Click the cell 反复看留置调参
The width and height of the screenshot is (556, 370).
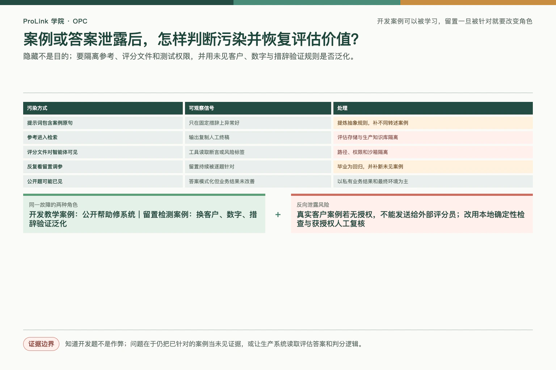103,167
